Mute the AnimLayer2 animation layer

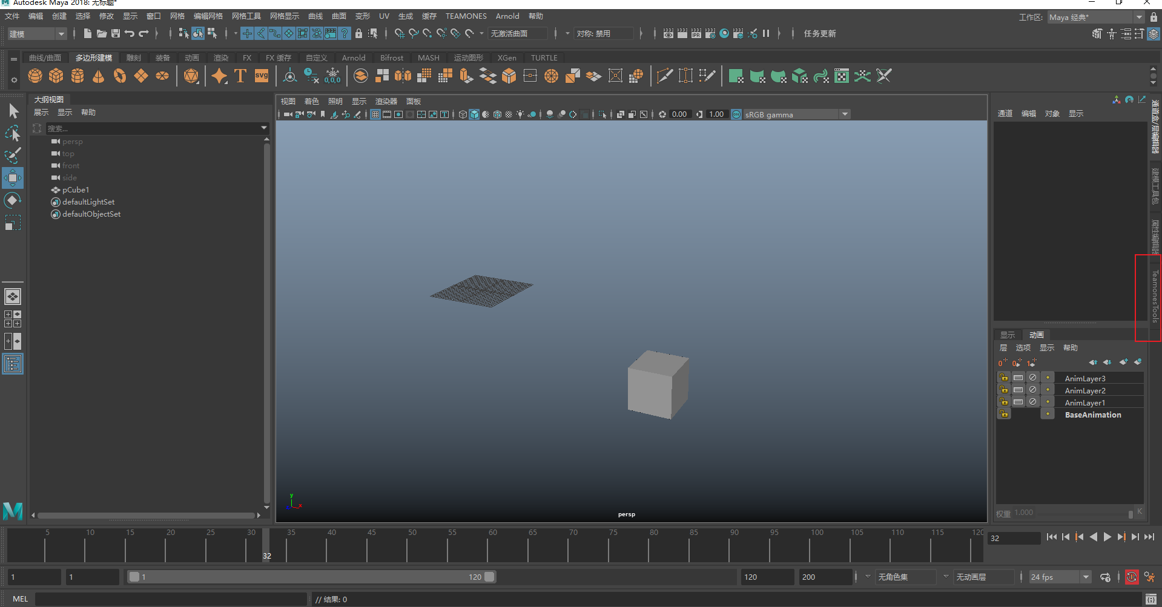click(x=1033, y=390)
